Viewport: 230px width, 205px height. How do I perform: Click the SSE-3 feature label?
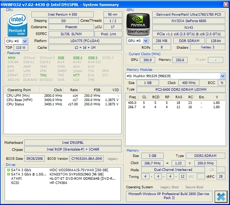[x=93, y=58]
